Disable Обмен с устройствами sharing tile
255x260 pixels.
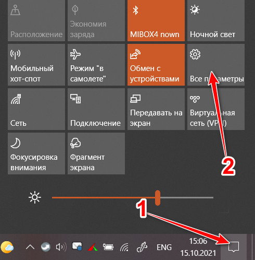pos(156,65)
